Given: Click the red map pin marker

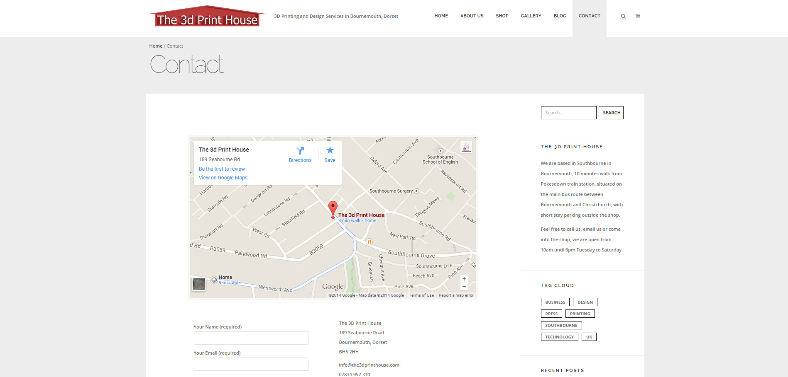Looking at the screenshot, I should tap(333, 208).
